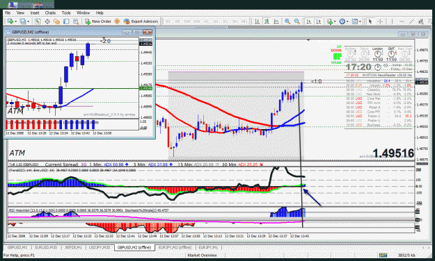Open the Profiles toolbar icon
This screenshot has height=261, width=435.
pyautogui.click(x=23, y=22)
